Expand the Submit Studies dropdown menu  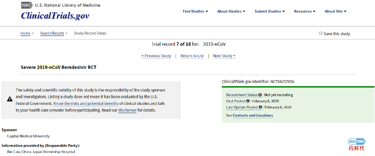point(270,11)
